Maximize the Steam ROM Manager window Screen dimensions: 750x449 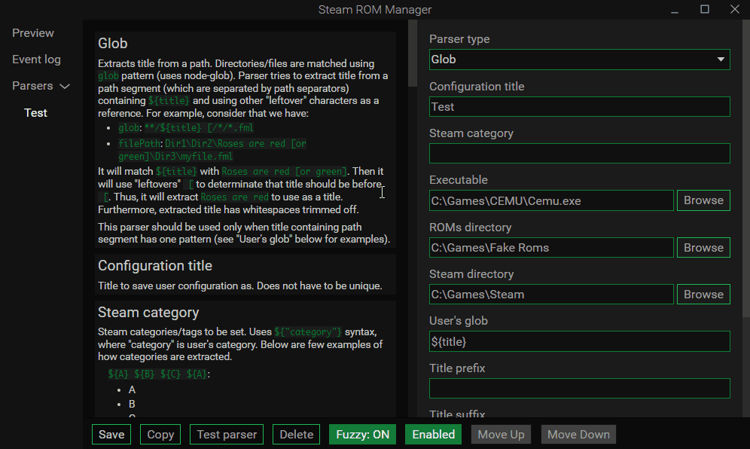point(705,10)
